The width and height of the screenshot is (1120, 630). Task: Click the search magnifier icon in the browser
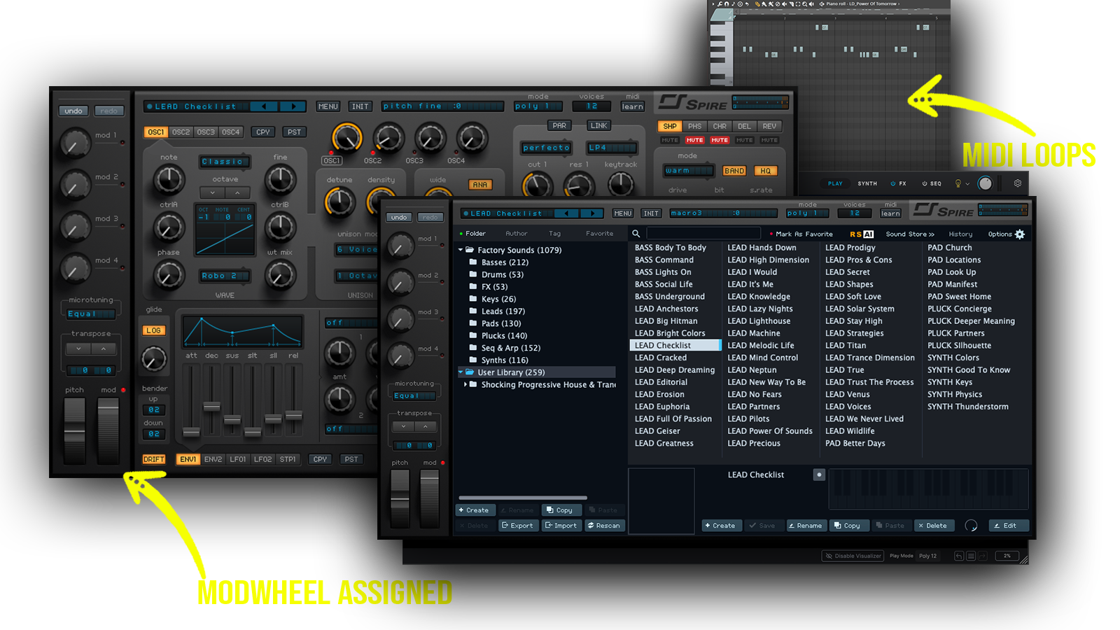coord(636,234)
